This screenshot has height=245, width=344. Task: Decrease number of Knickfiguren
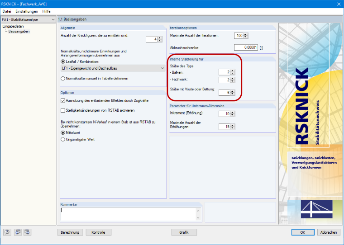pos(160,41)
